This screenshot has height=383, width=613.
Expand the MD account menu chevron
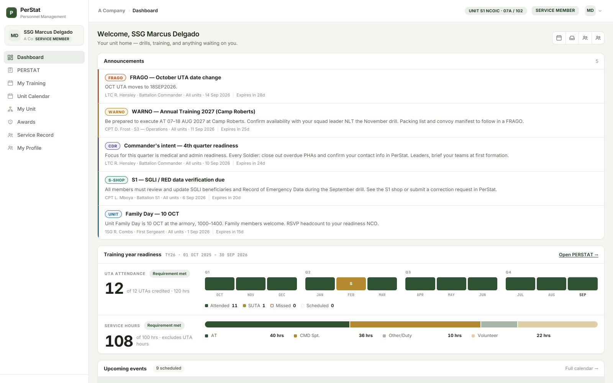click(x=600, y=11)
